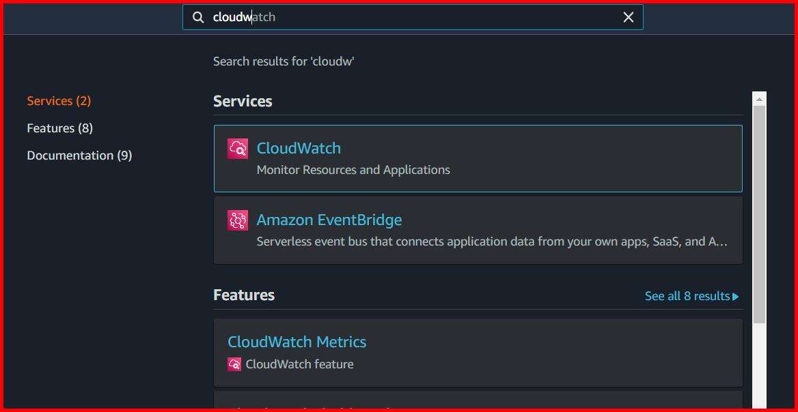Screen dimensions: 798x412
Task: Select the Documentation (9) filter category
Action: point(79,155)
